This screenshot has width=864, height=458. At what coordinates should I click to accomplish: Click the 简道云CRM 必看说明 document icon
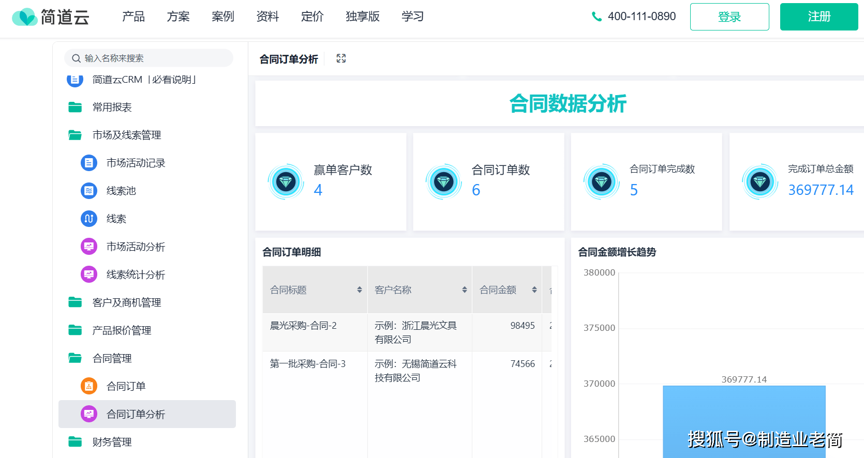click(75, 80)
